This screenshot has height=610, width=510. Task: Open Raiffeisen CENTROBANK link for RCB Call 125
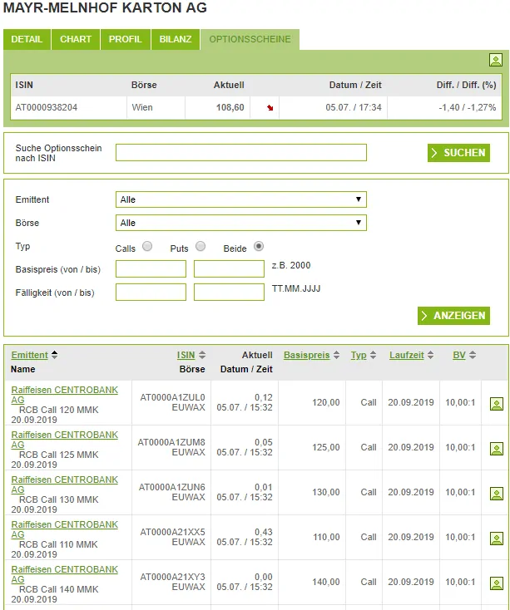coord(64,439)
